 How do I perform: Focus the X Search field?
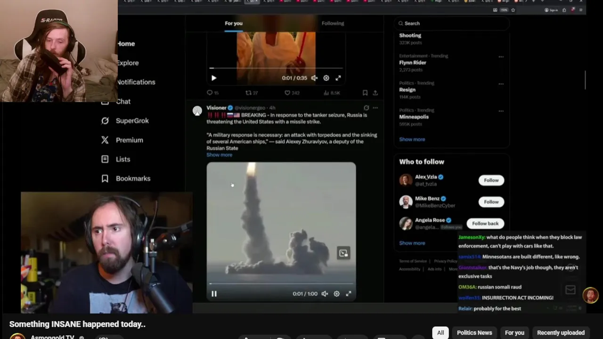452,23
